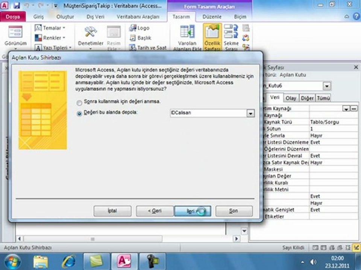This screenshot has width=361, height=270.
Task: Click the row source builder ellipsis button
Action: click(354, 109)
